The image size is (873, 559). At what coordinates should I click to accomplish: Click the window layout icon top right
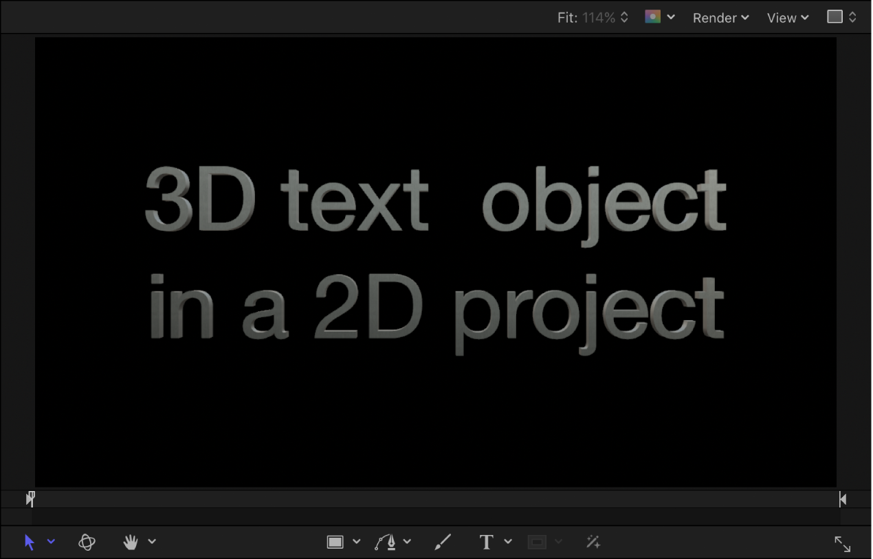coord(836,16)
